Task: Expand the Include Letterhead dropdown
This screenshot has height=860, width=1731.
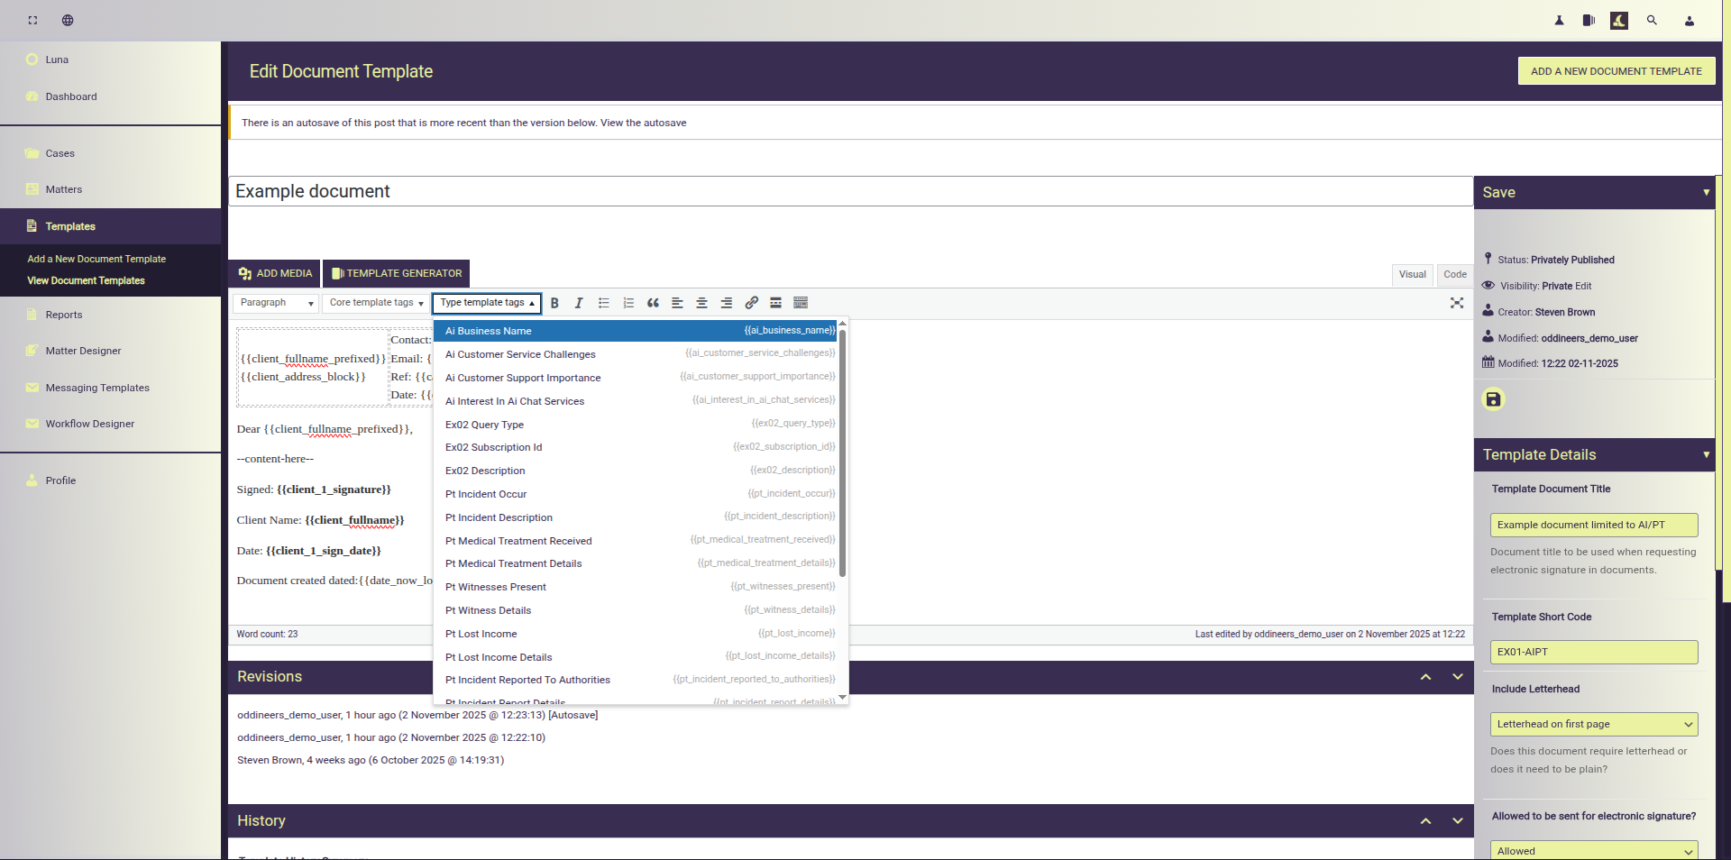Action: tap(1593, 724)
